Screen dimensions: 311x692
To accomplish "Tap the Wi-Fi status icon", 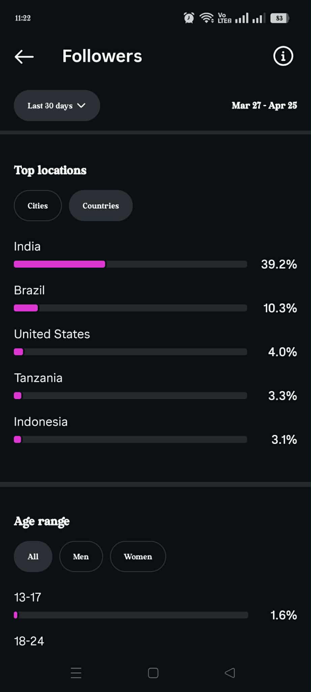I will (x=206, y=18).
